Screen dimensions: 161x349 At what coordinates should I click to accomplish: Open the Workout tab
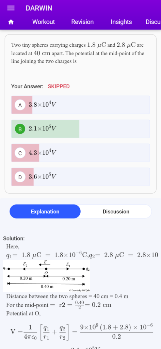(44, 22)
